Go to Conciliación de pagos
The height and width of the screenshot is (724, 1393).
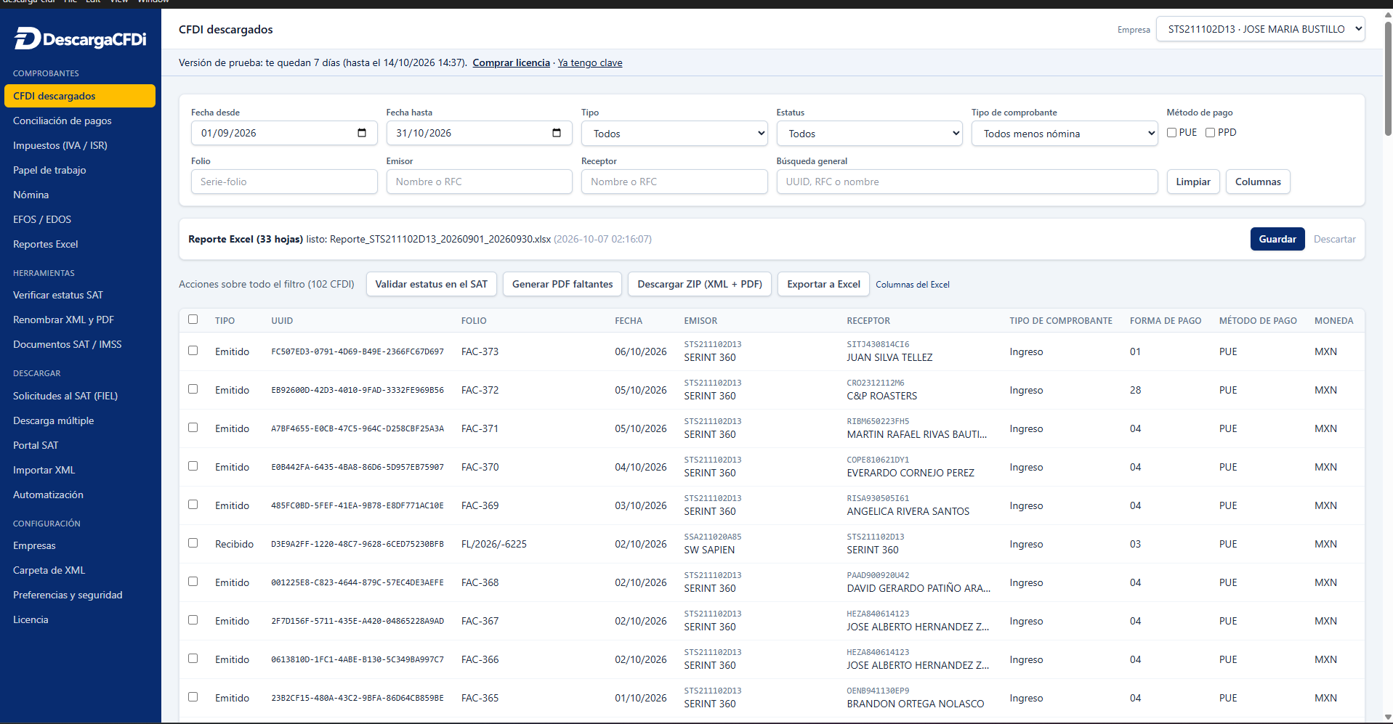pos(80,121)
